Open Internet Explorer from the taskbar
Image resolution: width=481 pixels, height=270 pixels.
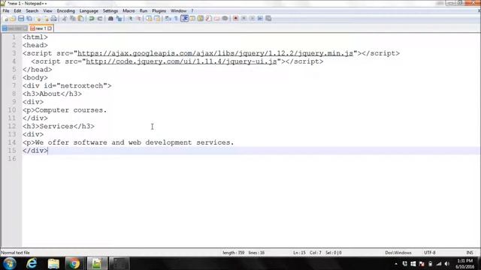32,263
